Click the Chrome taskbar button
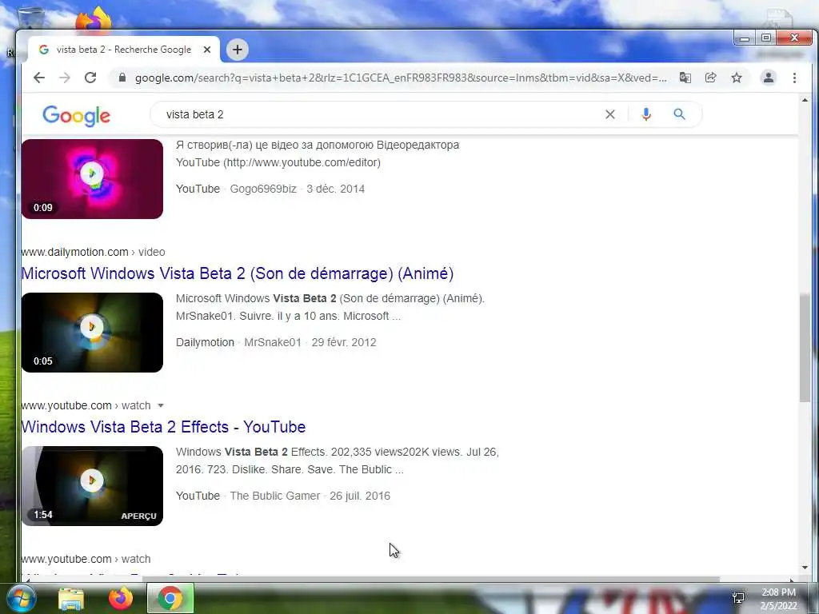Image resolution: width=819 pixels, height=614 pixels. coord(170,598)
